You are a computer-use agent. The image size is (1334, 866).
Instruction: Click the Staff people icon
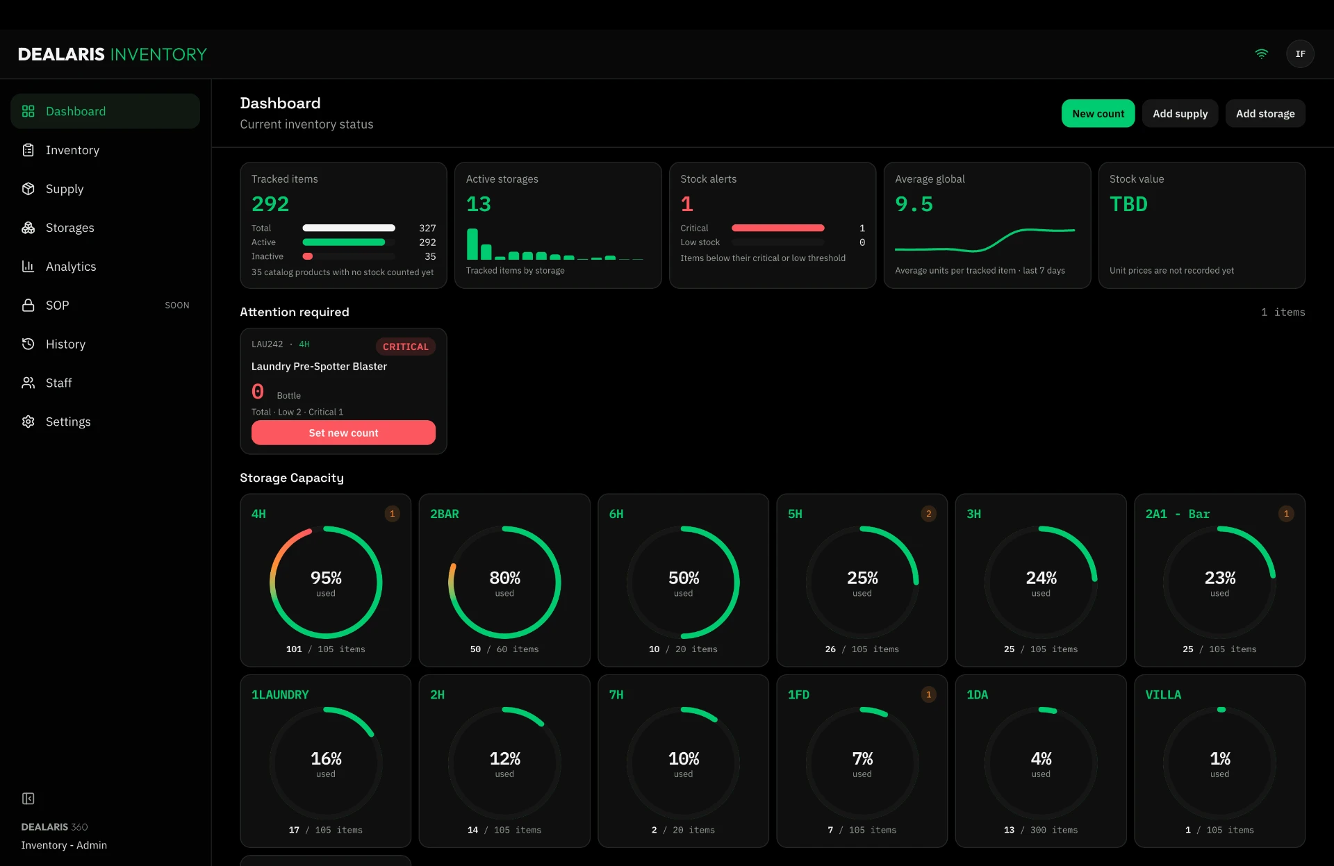pyautogui.click(x=28, y=383)
